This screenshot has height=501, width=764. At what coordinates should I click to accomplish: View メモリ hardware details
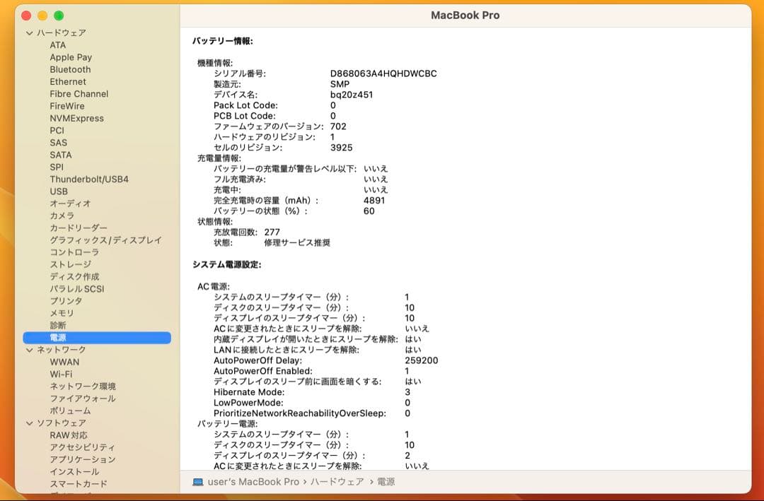click(x=60, y=312)
